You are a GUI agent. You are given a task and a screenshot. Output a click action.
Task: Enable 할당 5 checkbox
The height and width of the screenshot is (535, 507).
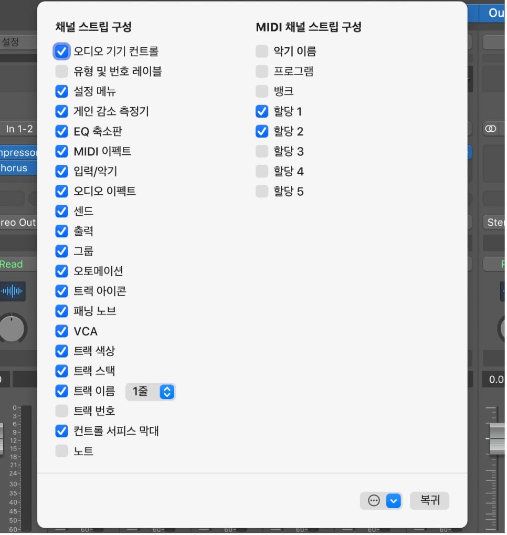262,191
